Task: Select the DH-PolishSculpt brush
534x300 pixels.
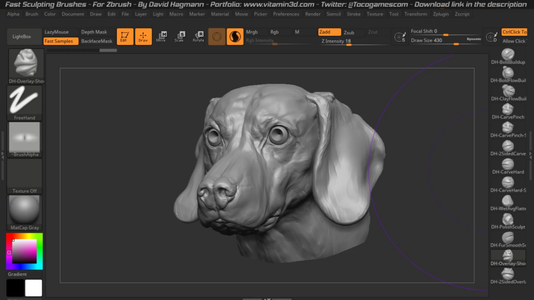Action: (508, 219)
